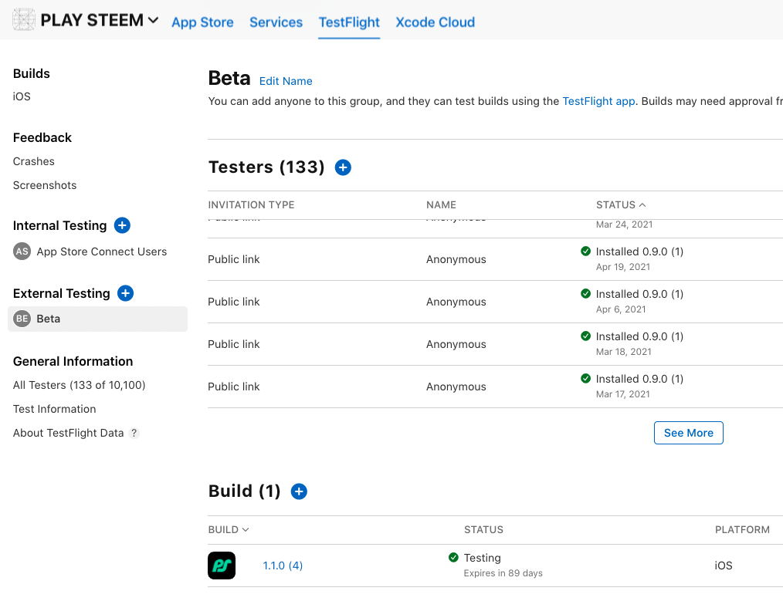Click the See More button
This screenshot has width=783, height=601.
point(689,433)
